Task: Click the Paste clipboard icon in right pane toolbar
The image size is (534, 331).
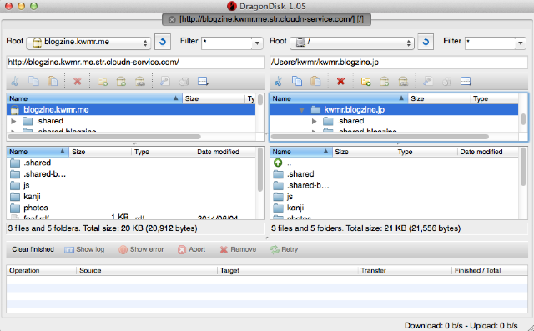Action: [x=315, y=82]
